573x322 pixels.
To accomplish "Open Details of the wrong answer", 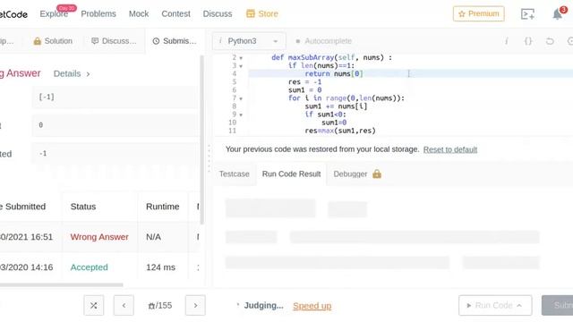I will pos(72,73).
